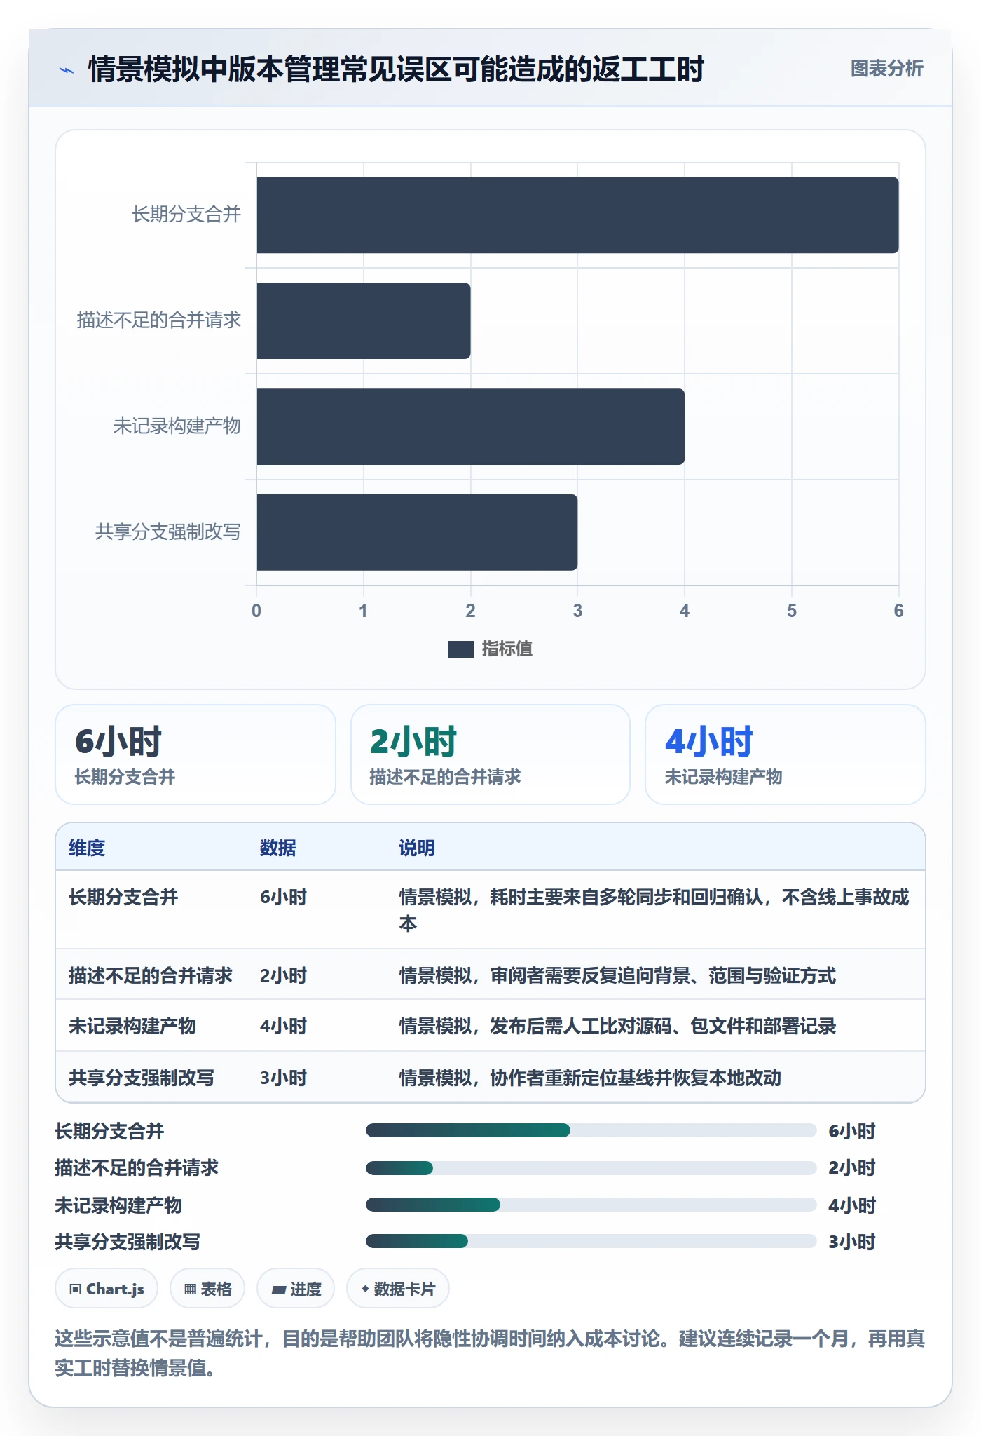Click the bar icon in 进度 chip
The width and height of the screenshot is (981, 1436).
point(279,1289)
